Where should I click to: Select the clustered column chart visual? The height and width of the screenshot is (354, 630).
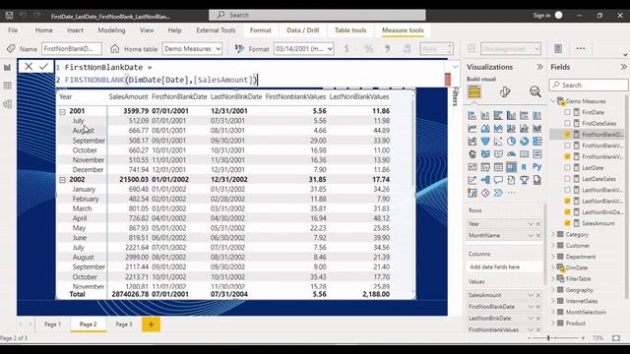click(x=511, y=116)
